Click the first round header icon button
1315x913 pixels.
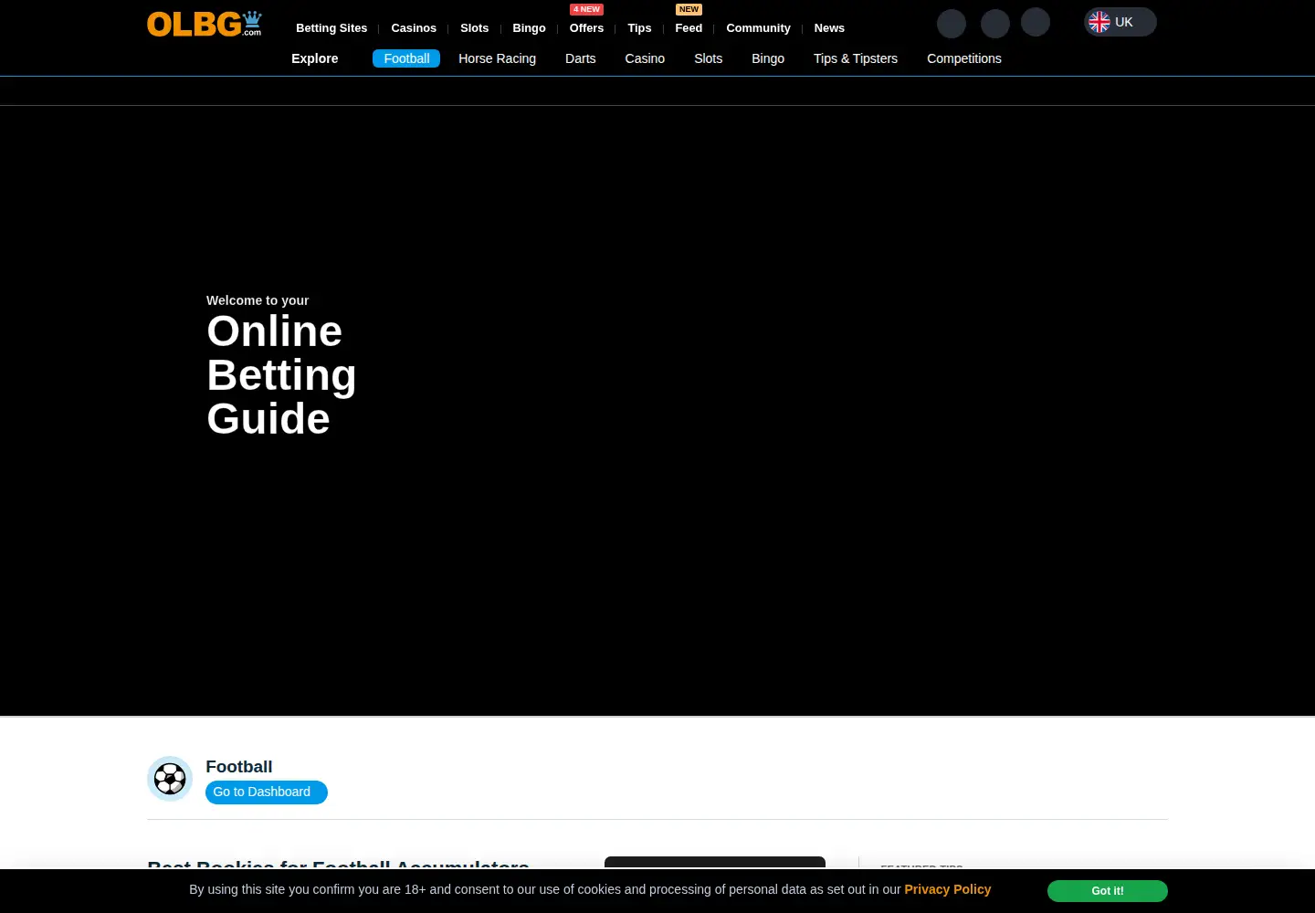(x=952, y=23)
